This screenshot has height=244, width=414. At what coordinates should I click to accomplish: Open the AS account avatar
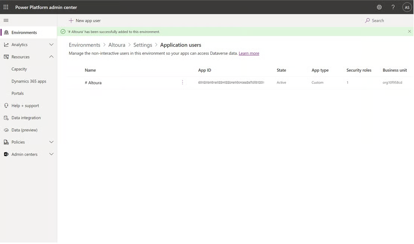(407, 8)
